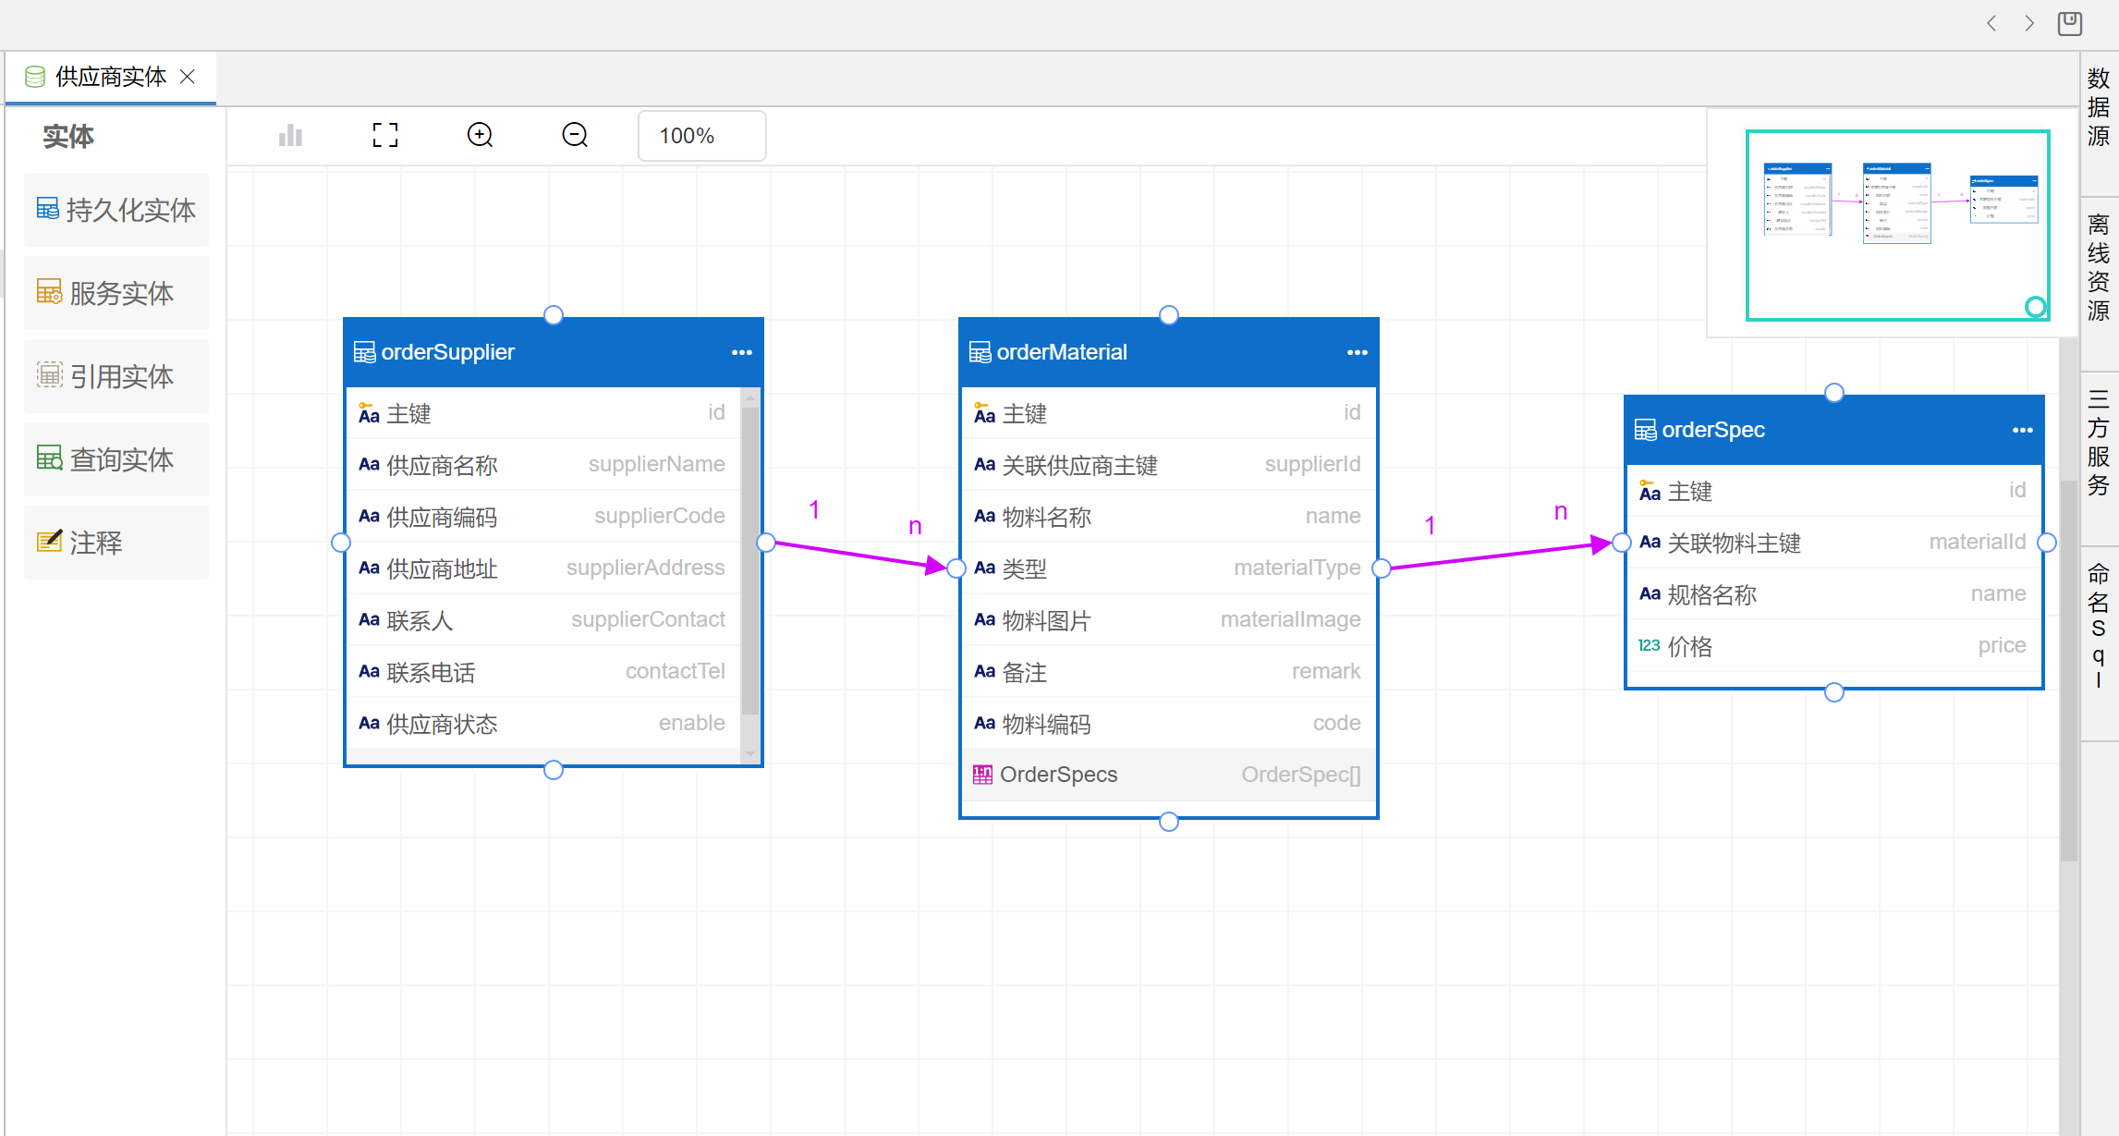Open the 数据源 side panel tab
This screenshot has width=2119, height=1136.
(x=2099, y=106)
